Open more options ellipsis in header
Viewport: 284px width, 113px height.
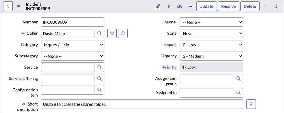click(x=190, y=6)
